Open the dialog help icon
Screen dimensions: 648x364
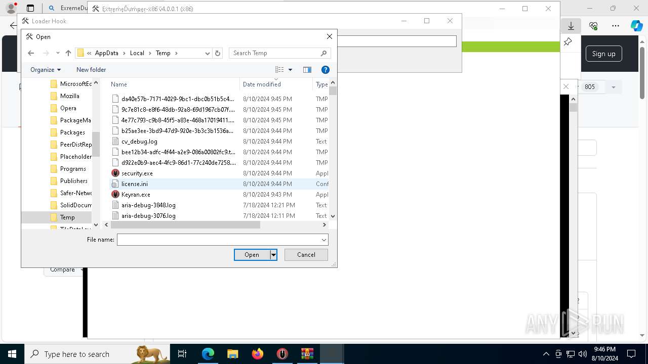[326, 70]
